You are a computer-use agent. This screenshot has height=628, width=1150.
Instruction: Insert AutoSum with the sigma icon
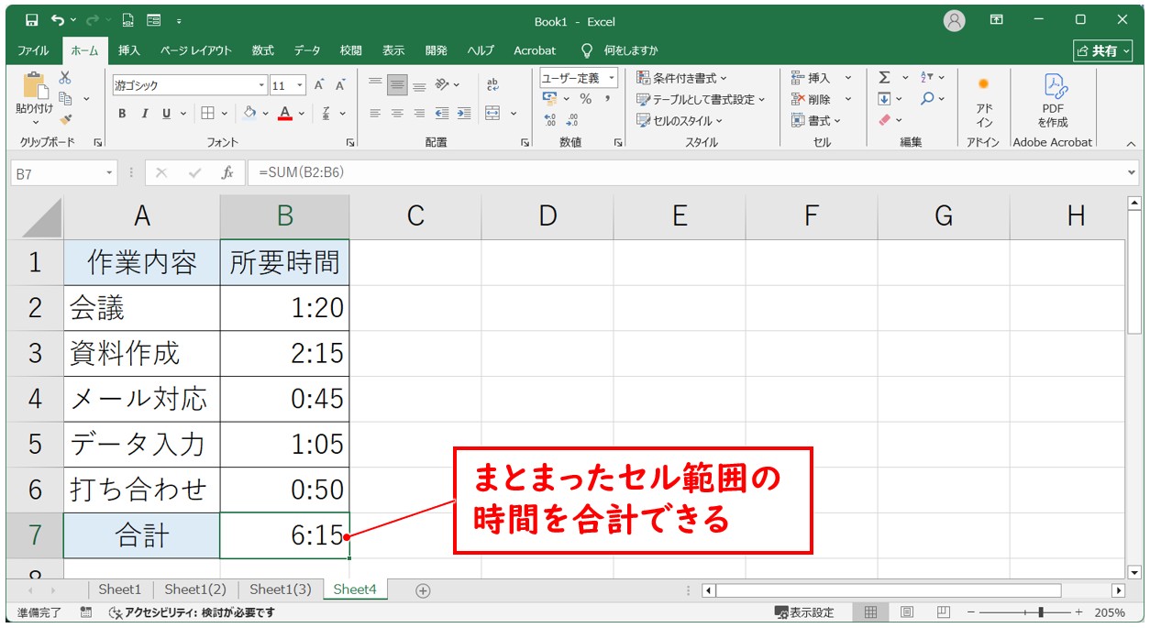(x=884, y=78)
